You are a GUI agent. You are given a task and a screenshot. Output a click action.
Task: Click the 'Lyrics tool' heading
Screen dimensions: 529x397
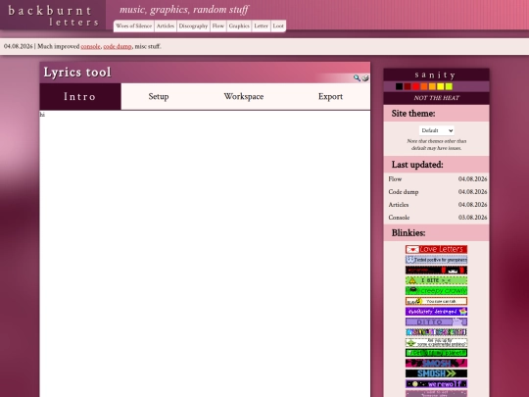(x=77, y=73)
